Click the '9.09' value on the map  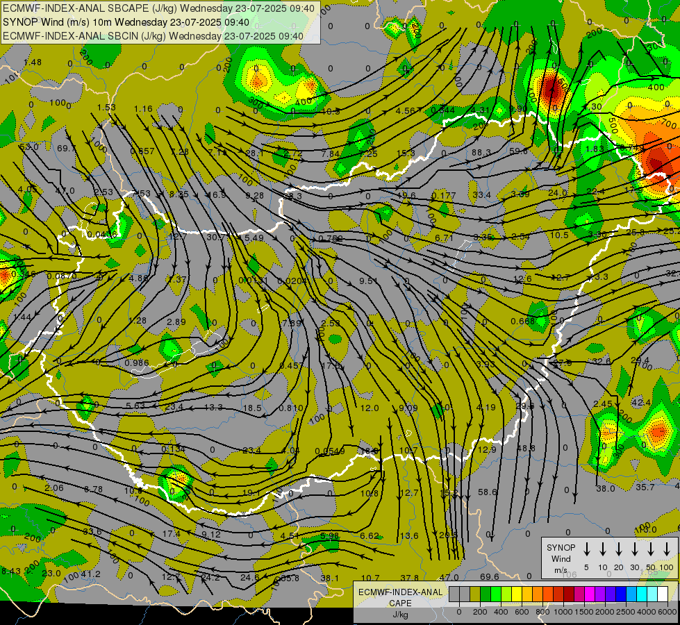click(x=408, y=408)
